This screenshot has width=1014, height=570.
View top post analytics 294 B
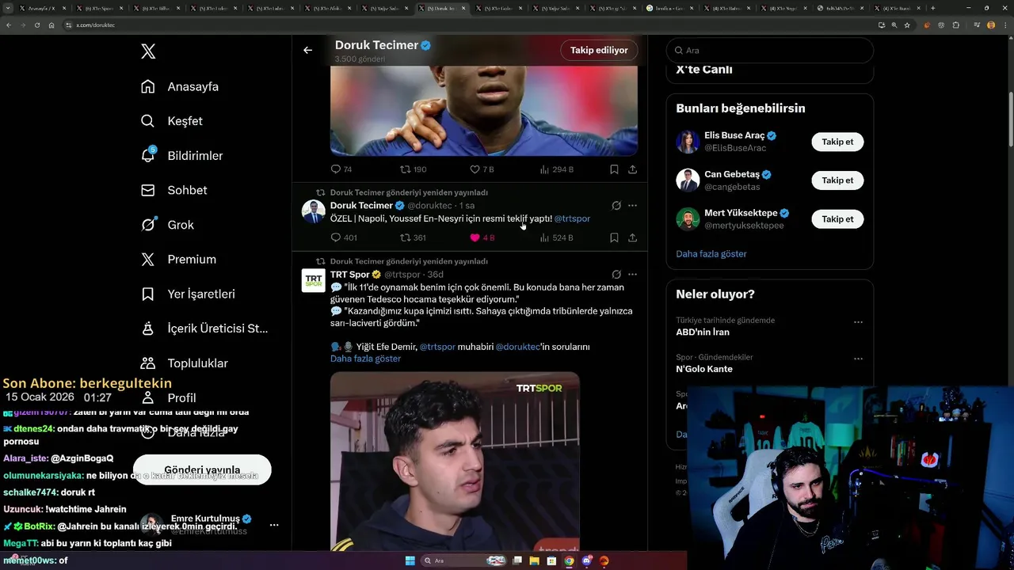click(556, 169)
